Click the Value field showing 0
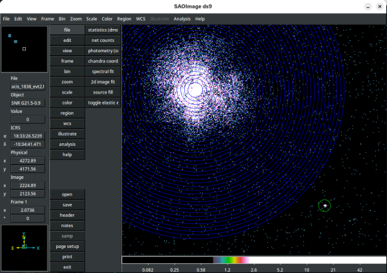 (28, 119)
